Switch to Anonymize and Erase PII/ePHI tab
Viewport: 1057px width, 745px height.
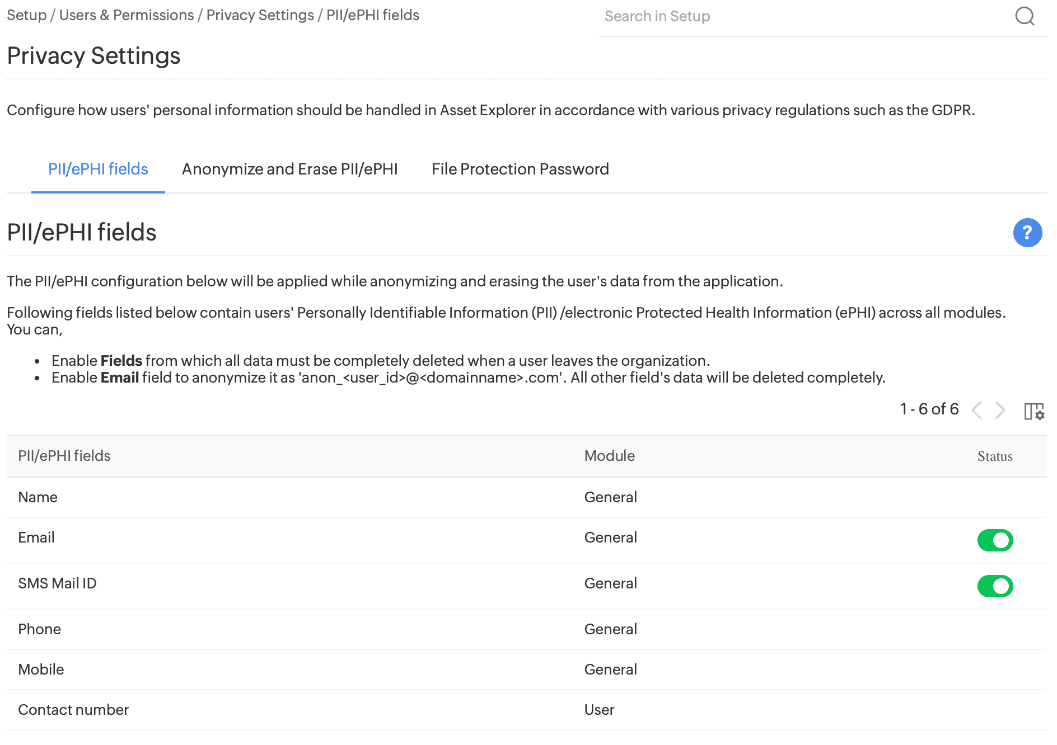coord(289,169)
